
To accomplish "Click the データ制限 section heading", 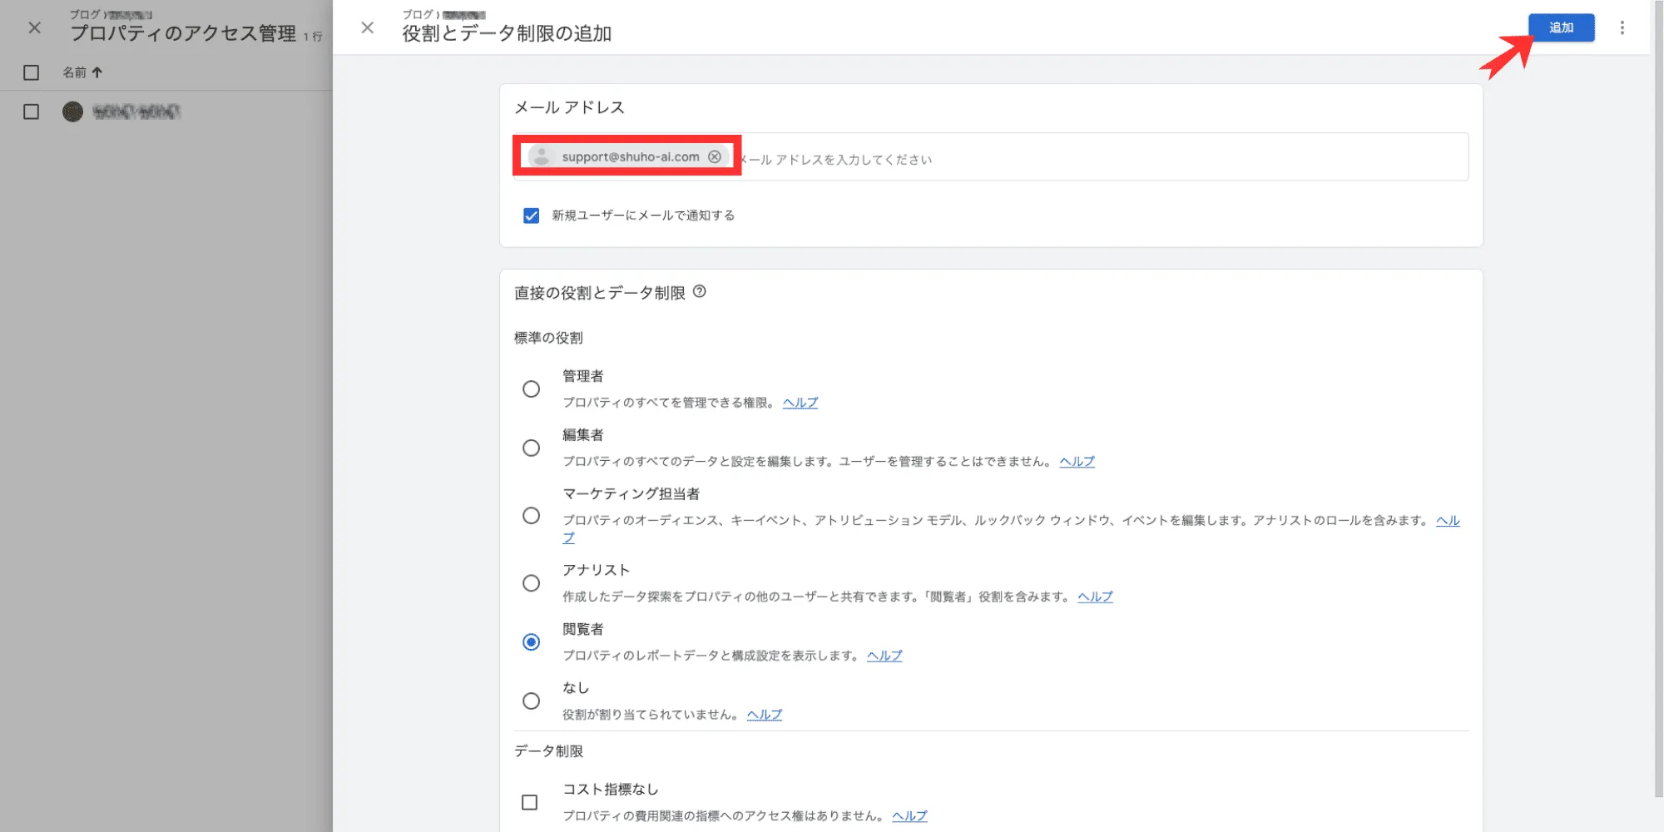I will [548, 751].
